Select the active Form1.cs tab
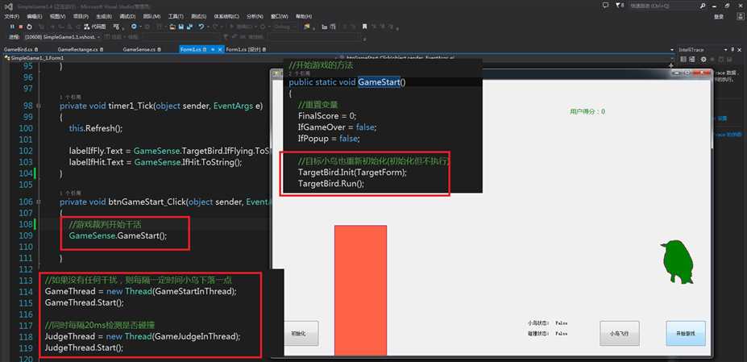The image size is (747, 362). click(201, 49)
